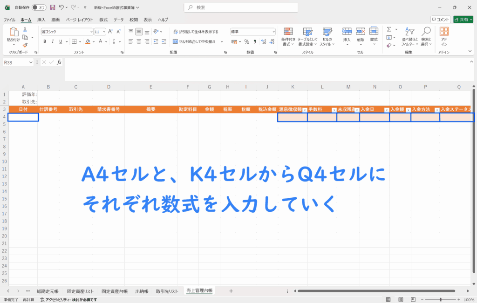Toggle the AutoSave (自動保存) switch
The height and width of the screenshot is (303, 477).
(x=40, y=7)
